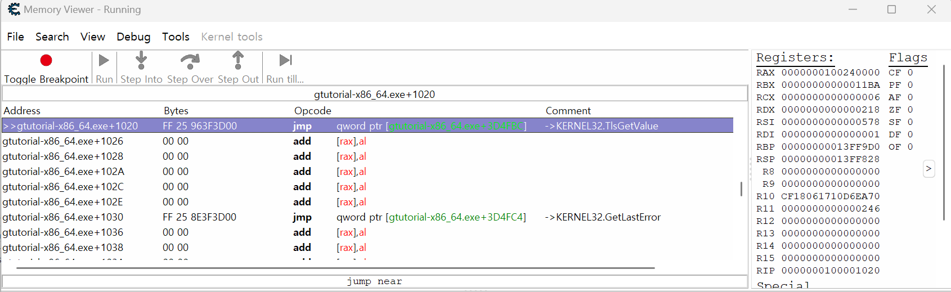Click the R8 register value
The image size is (951, 292).
coord(831,172)
